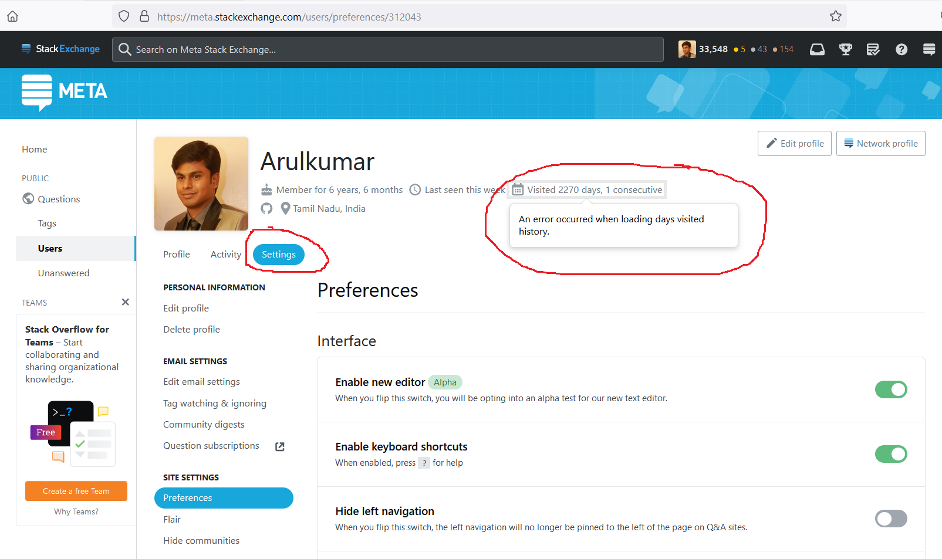
Task: Click the browser home icon
Action: click(12, 16)
